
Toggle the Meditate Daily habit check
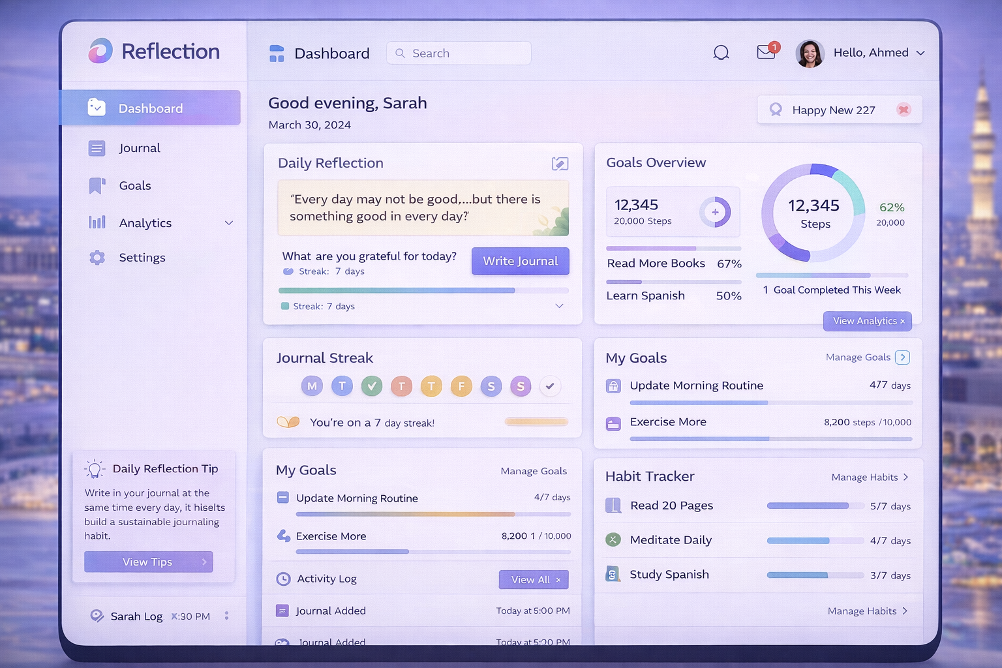(613, 539)
